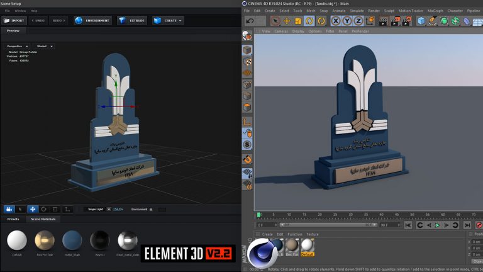
Task: Select Model mode cube icon in left palette
Action: 247,50
